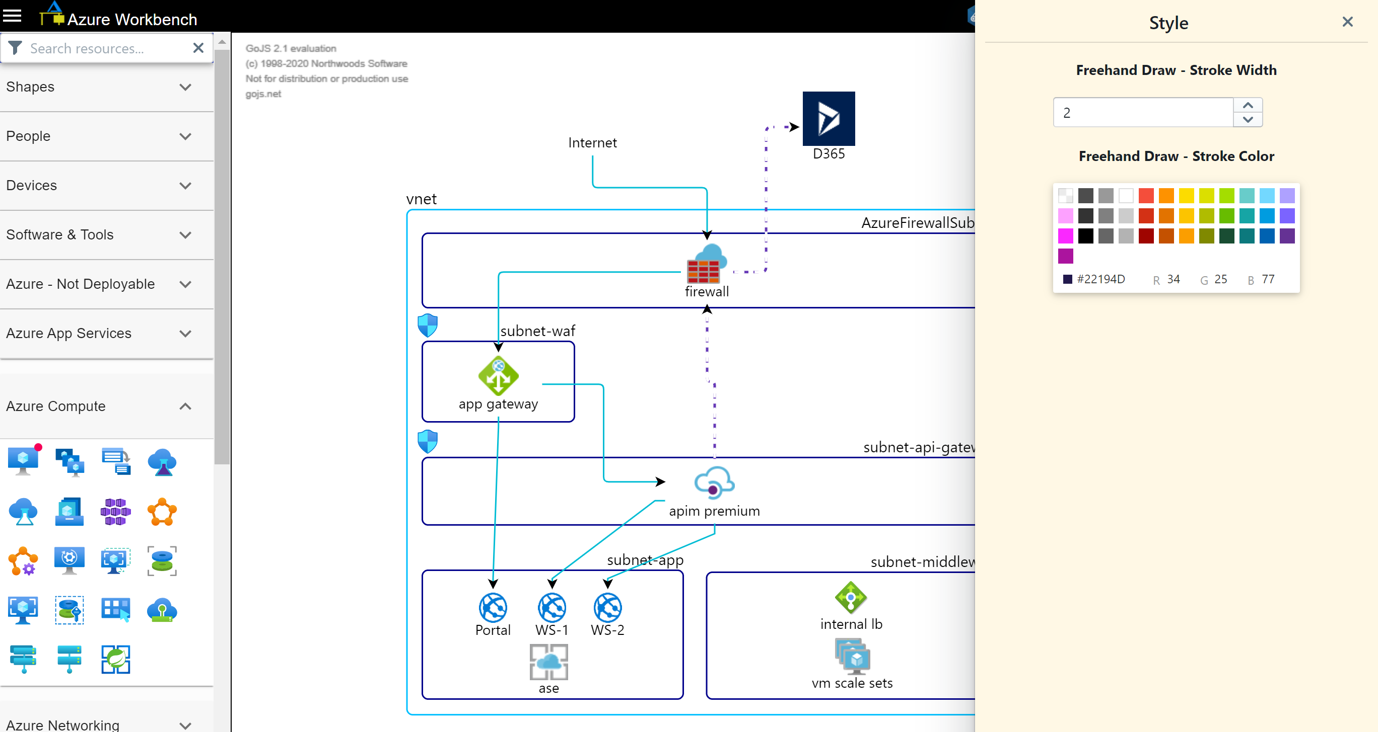1378x732 pixels.
Task: Open the Azure App Services category
Action: click(185, 334)
